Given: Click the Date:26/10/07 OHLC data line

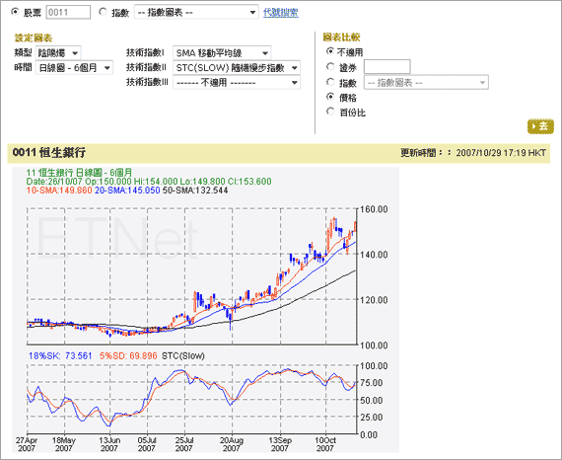Looking at the screenshot, I should coord(149,182).
